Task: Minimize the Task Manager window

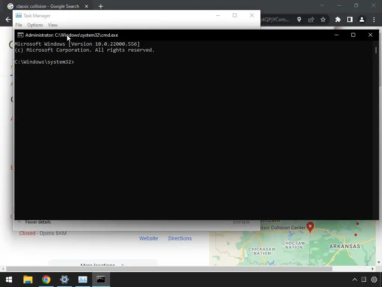Action: [218, 15]
